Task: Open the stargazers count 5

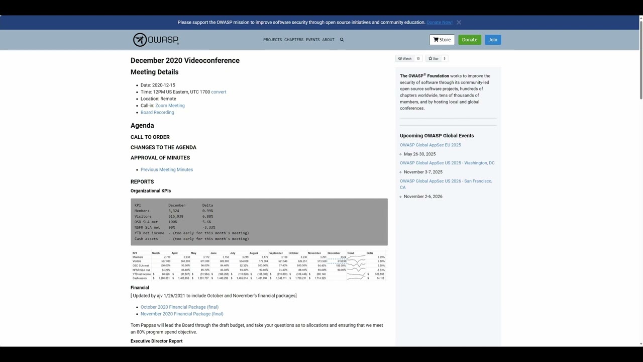Action: tap(444, 58)
